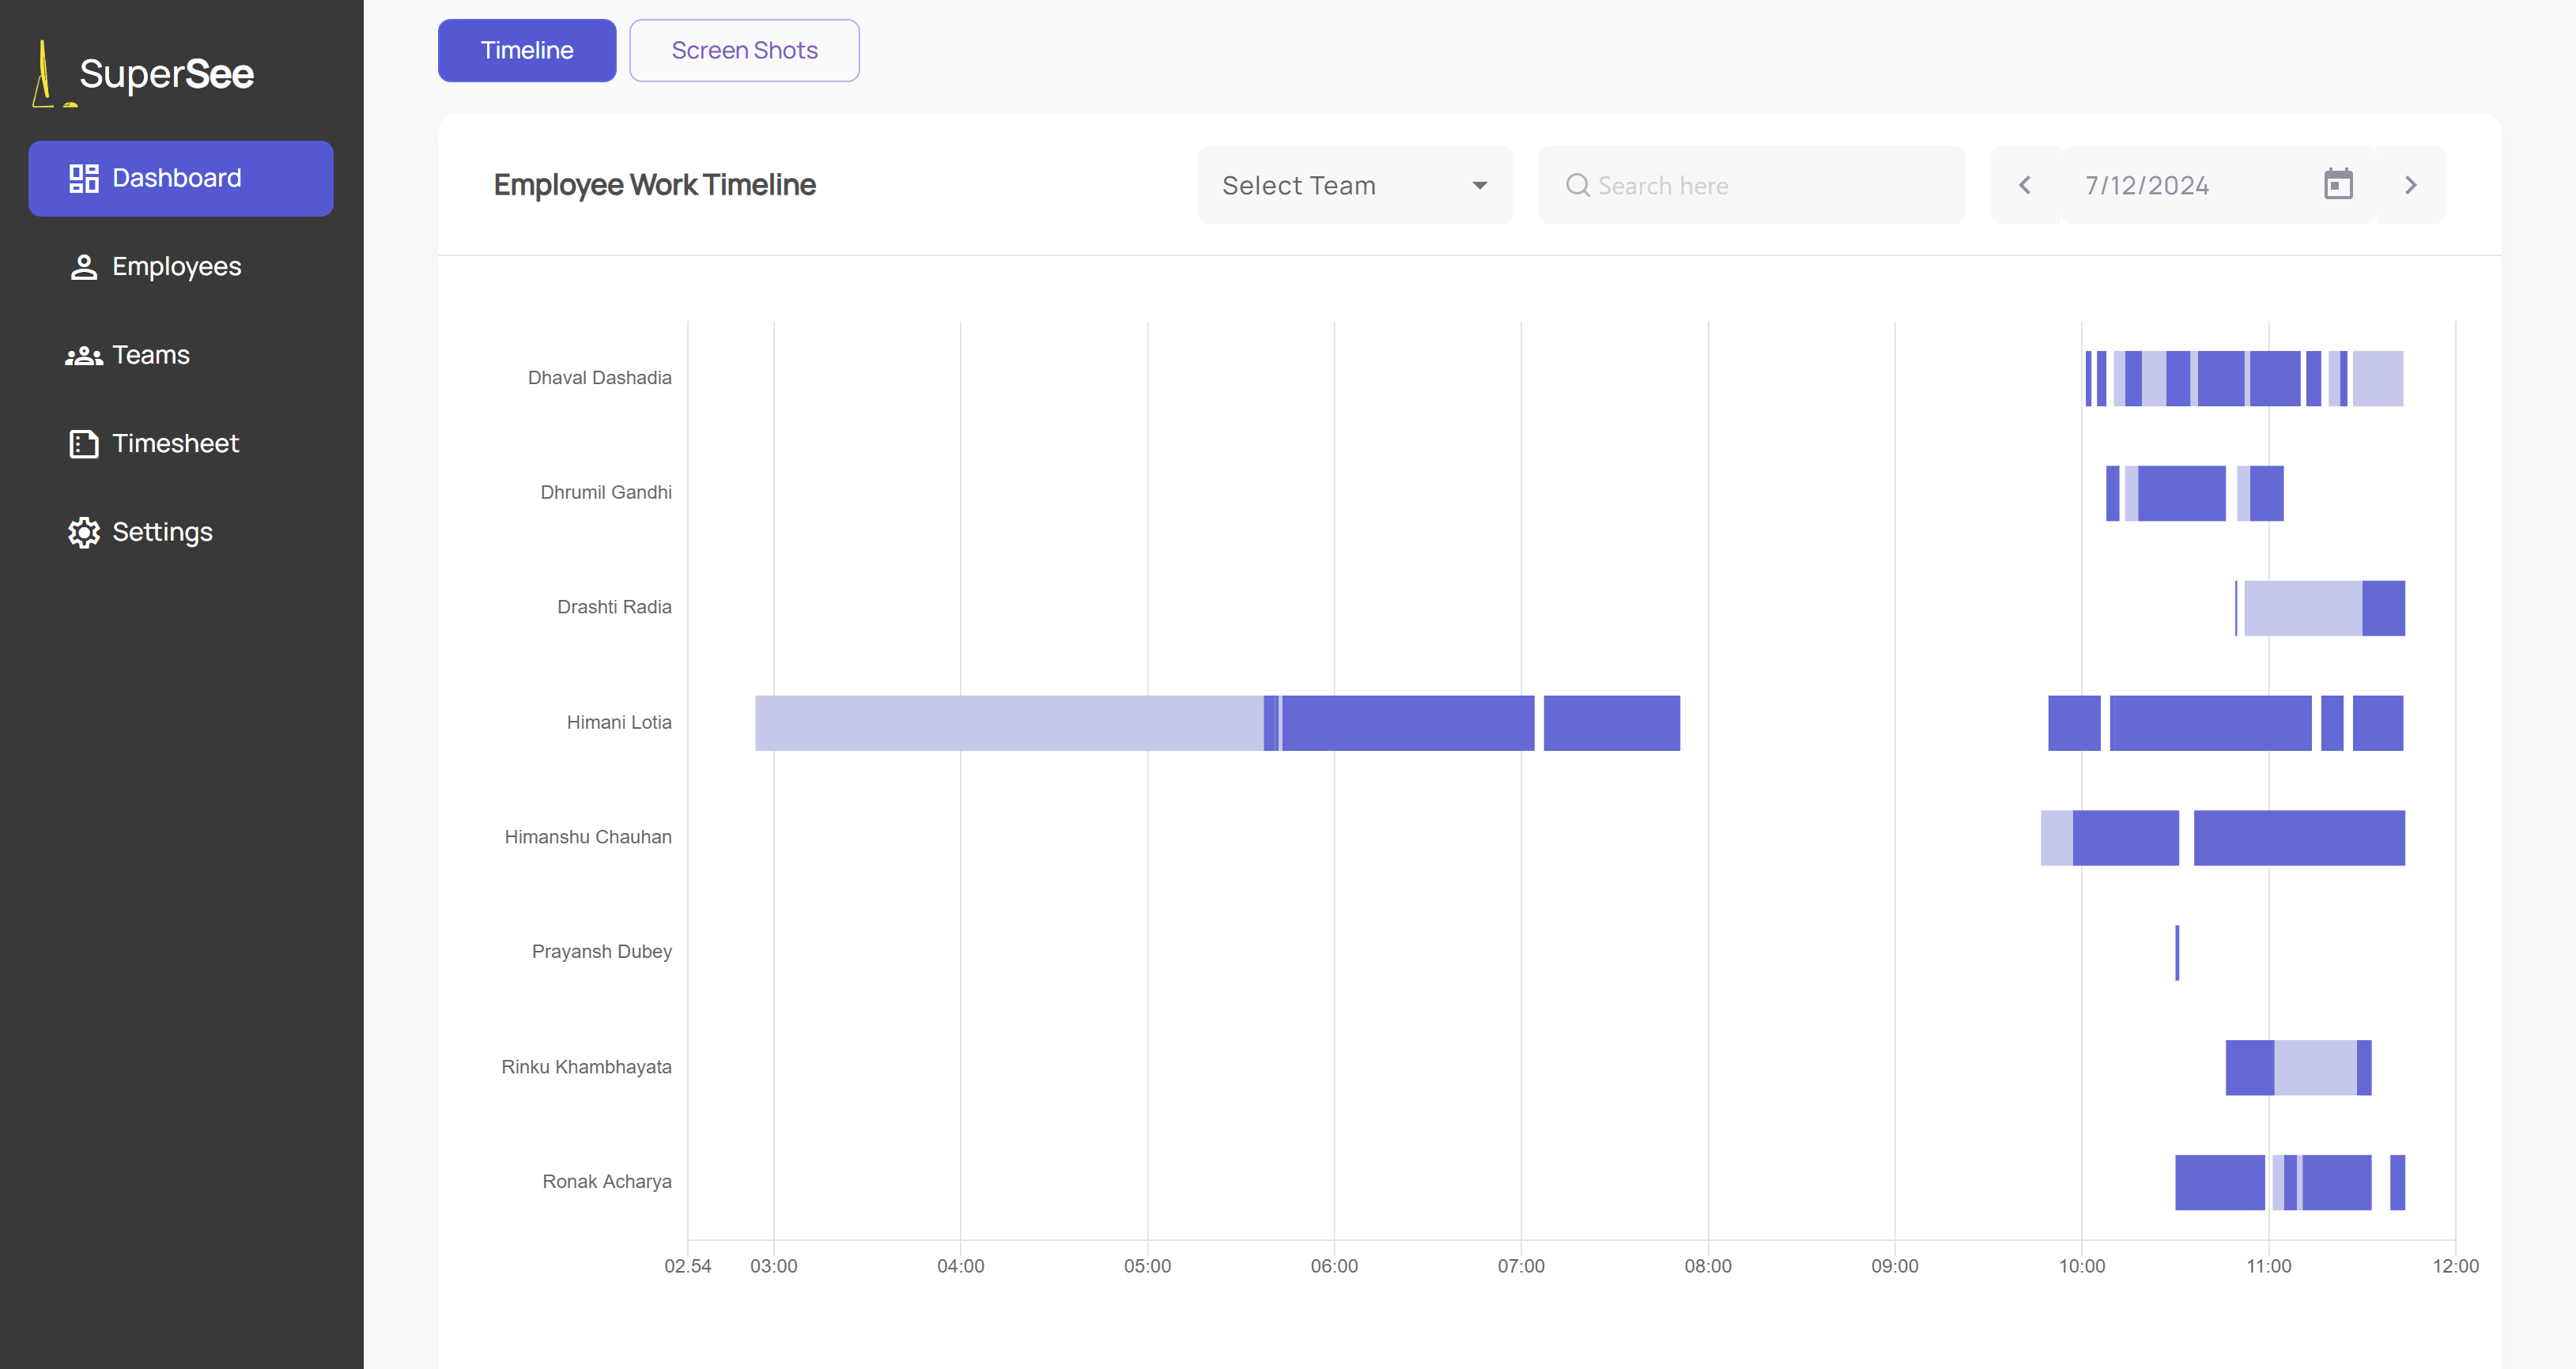Select the Timeline tab

(x=526, y=50)
